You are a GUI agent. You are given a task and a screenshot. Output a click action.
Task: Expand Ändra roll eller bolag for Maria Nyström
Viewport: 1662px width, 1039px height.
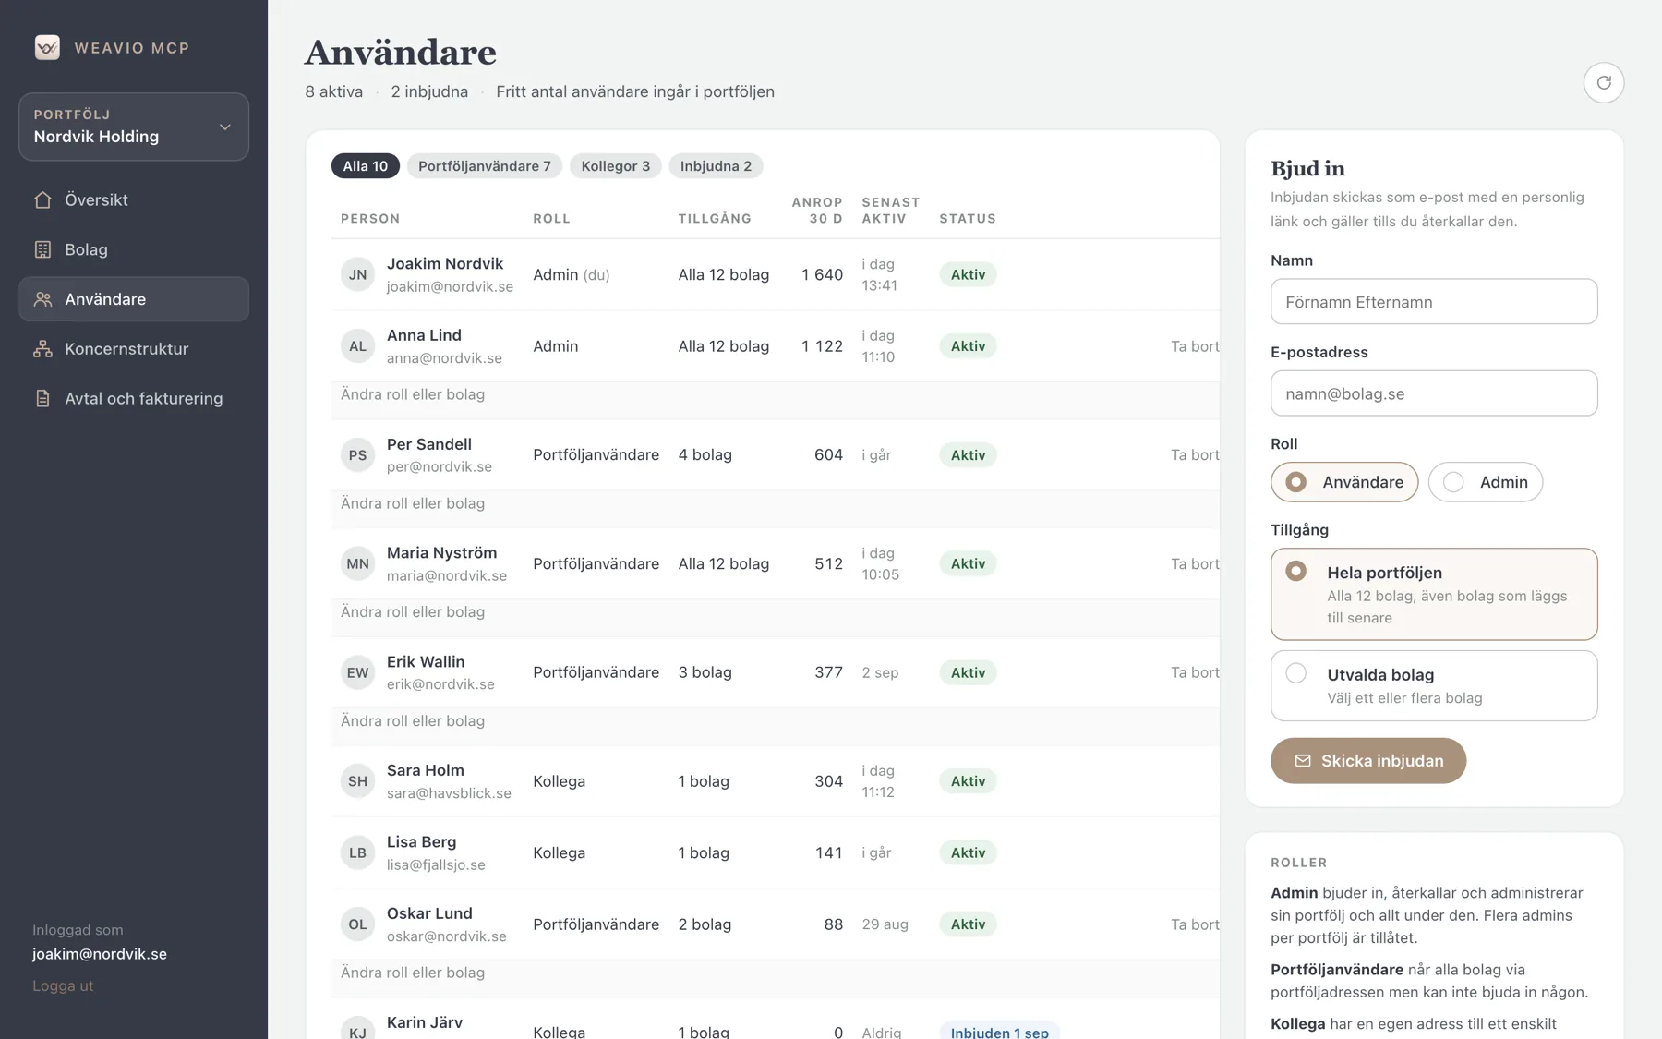[413, 611]
